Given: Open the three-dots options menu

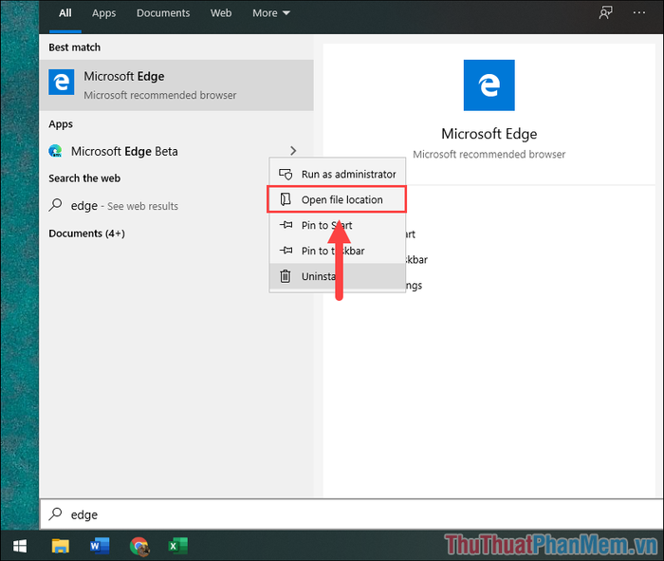Looking at the screenshot, I should point(638,12).
